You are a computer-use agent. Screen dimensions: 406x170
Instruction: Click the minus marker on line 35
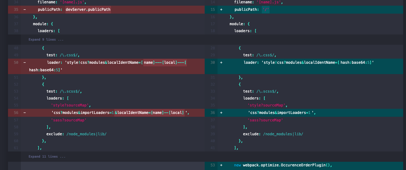[x=25, y=10]
